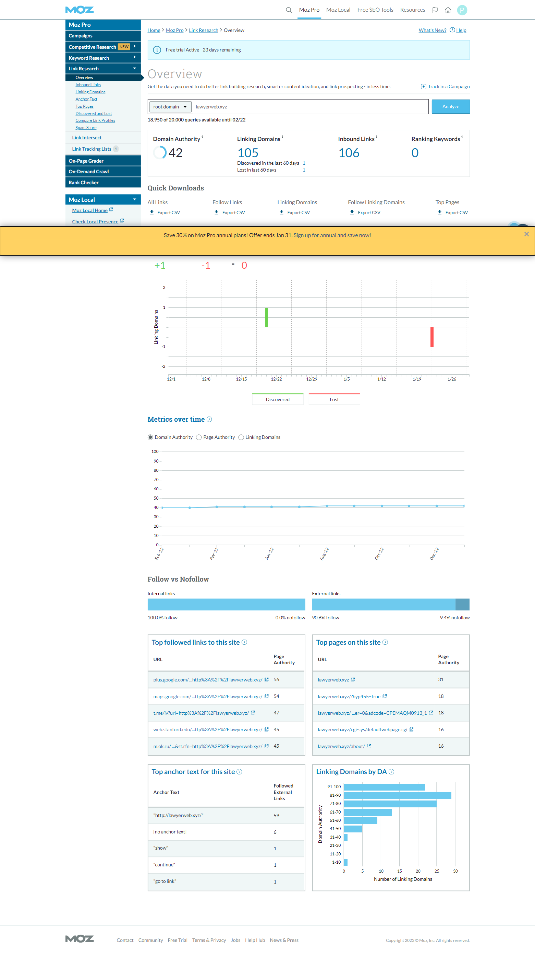The image size is (535, 958).
Task: Click the Inbound Links info icon
Action: pos(377,137)
